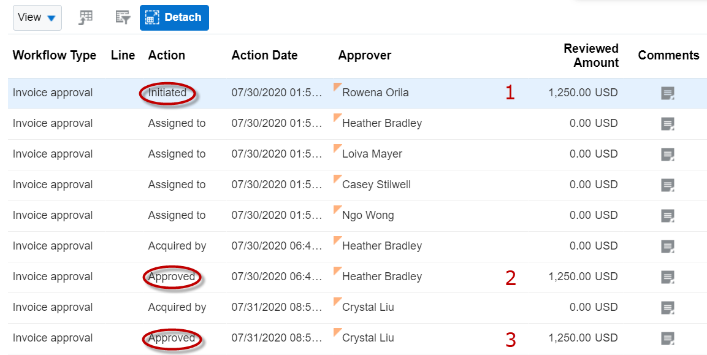This screenshot has width=707, height=355.
Task: Select the Ngo Wong assigned row
Action: [177, 216]
